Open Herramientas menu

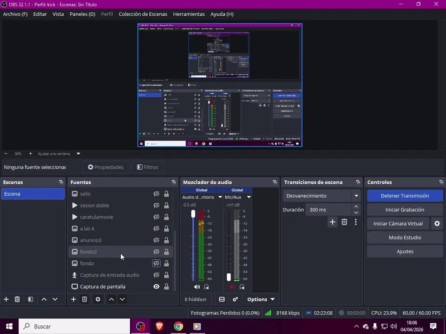(x=189, y=14)
